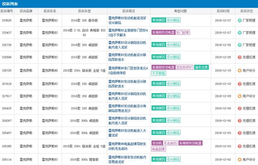Click the 设计缺陷 tag in row 333525

pyautogui.click(x=173, y=20)
